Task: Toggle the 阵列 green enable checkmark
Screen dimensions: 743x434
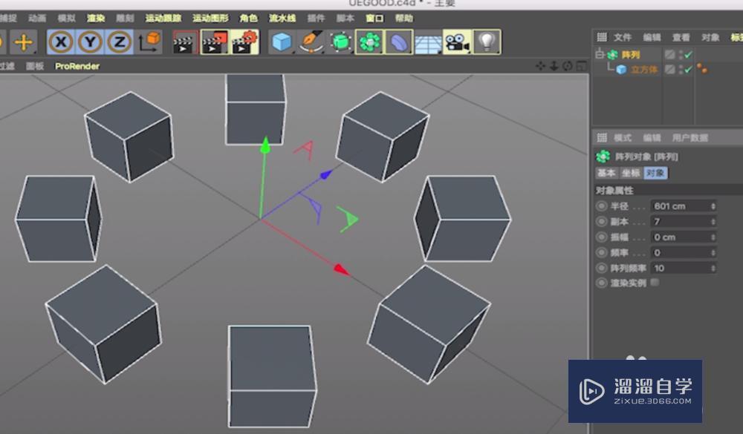Action: 689,55
